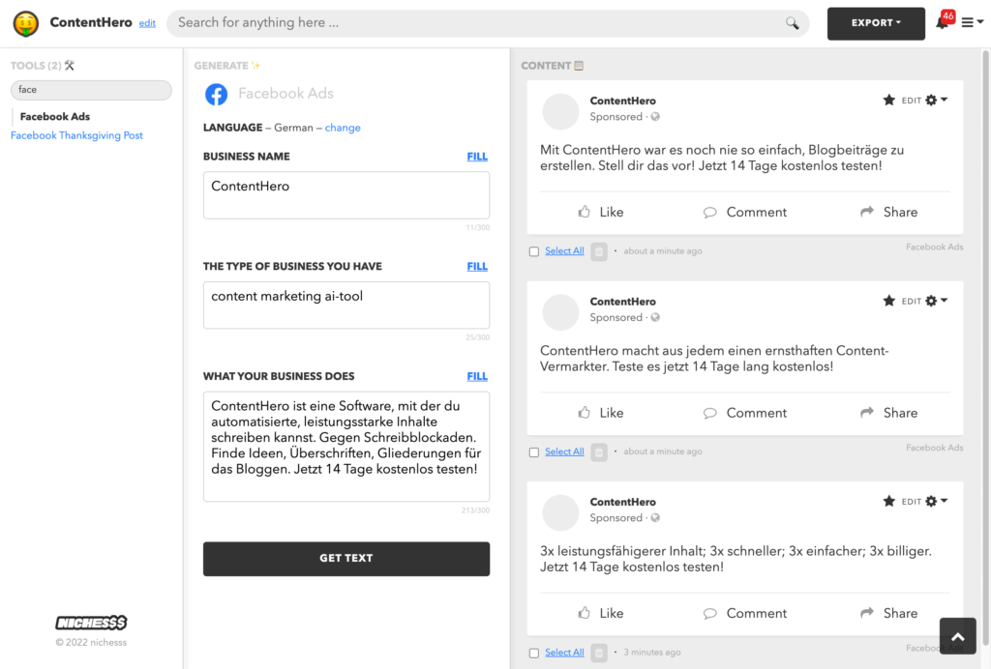Open the EXPORT dropdown

coord(876,23)
